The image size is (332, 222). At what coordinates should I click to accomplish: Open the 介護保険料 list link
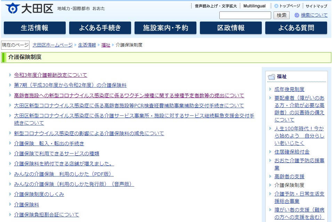click(x=26, y=205)
